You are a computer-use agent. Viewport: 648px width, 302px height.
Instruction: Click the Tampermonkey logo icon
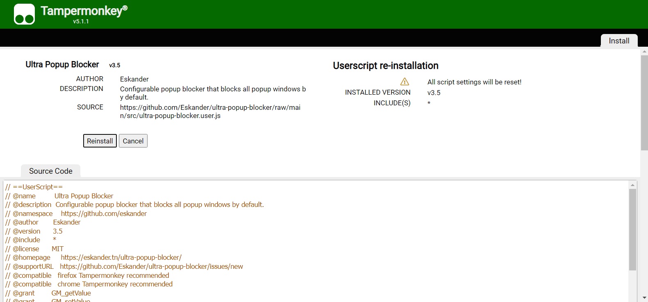pos(24,14)
